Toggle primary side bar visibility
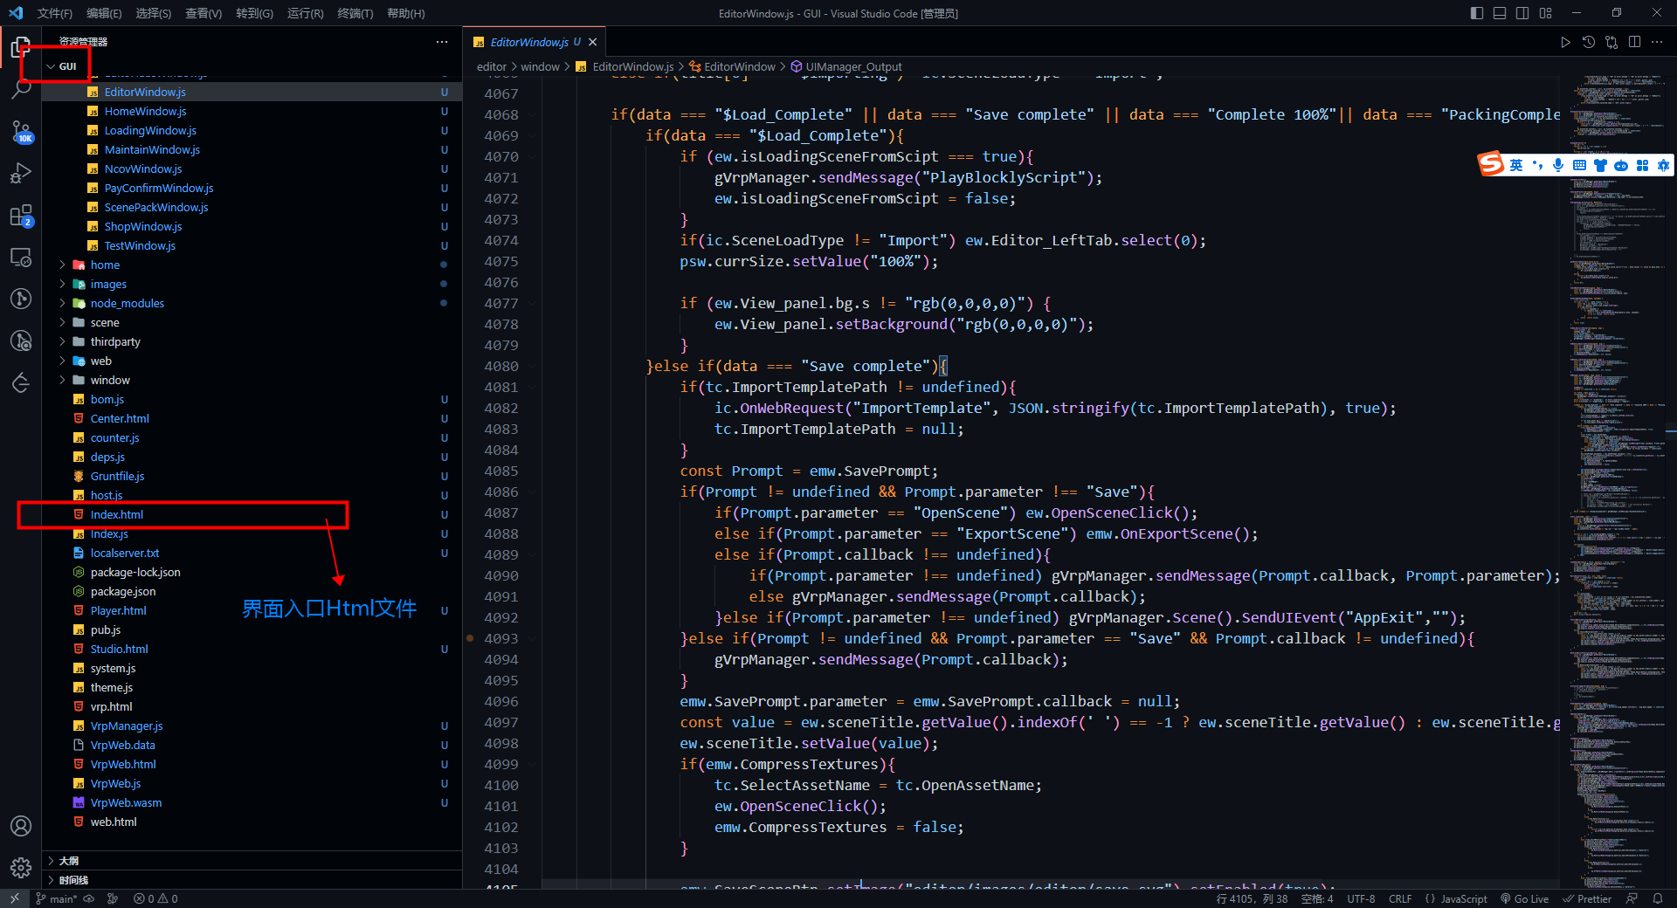This screenshot has width=1677, height=908. (1477, 13)
